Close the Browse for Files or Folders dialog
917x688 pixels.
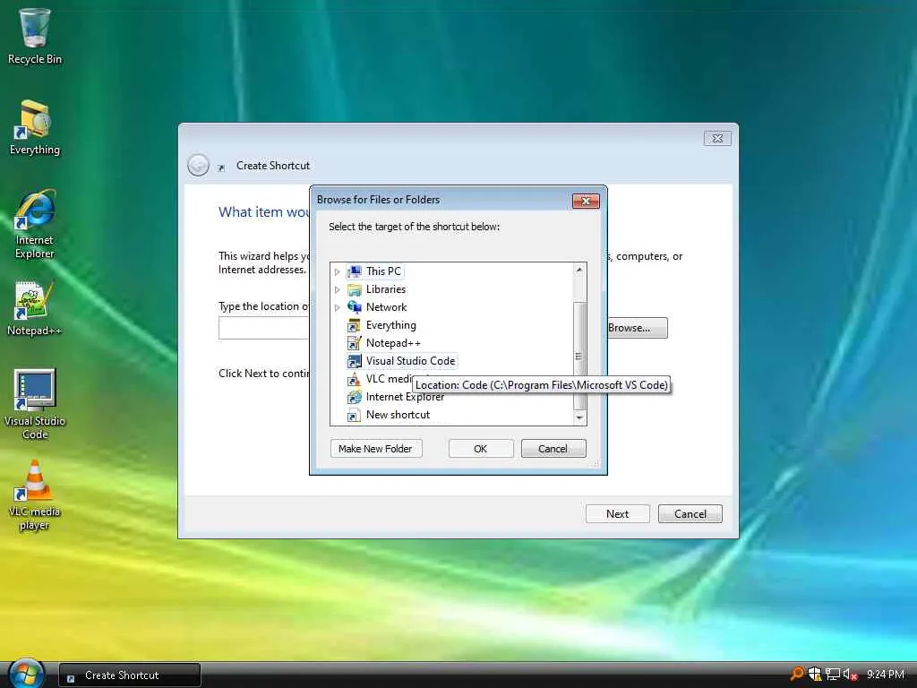(586, 202)
